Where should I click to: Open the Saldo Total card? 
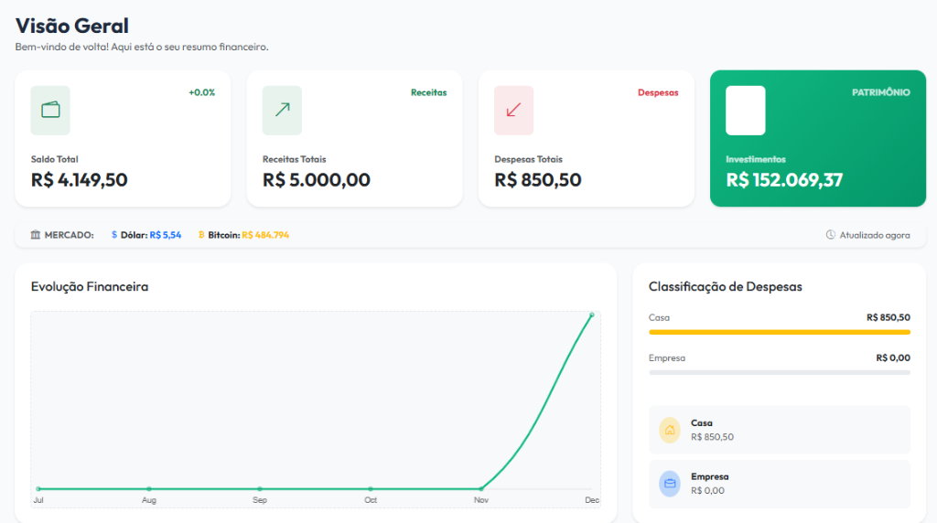pyautogui.click(x=123, y=138)
